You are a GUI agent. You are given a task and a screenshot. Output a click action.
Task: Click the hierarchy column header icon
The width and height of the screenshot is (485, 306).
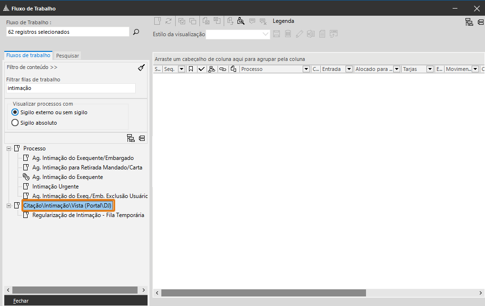point(212,69)
